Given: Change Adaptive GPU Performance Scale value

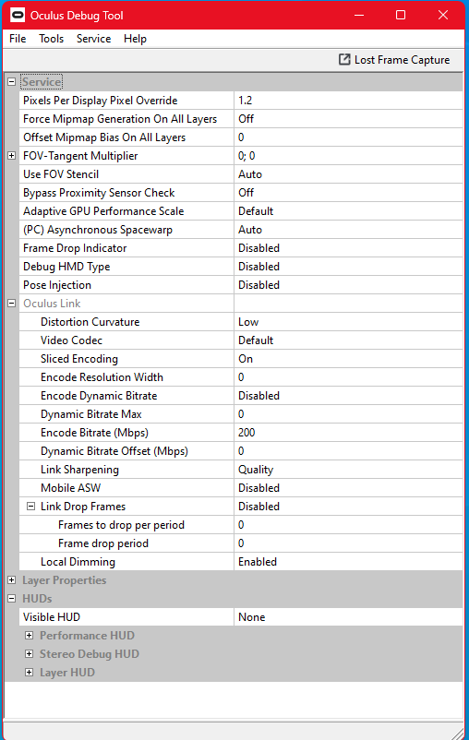Looking at the screenshot, I should pyautogui.click(x=348, y=211).
